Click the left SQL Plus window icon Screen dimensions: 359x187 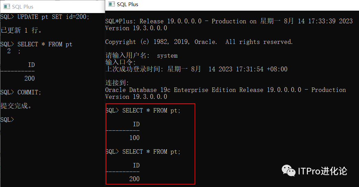coord(7,7)
